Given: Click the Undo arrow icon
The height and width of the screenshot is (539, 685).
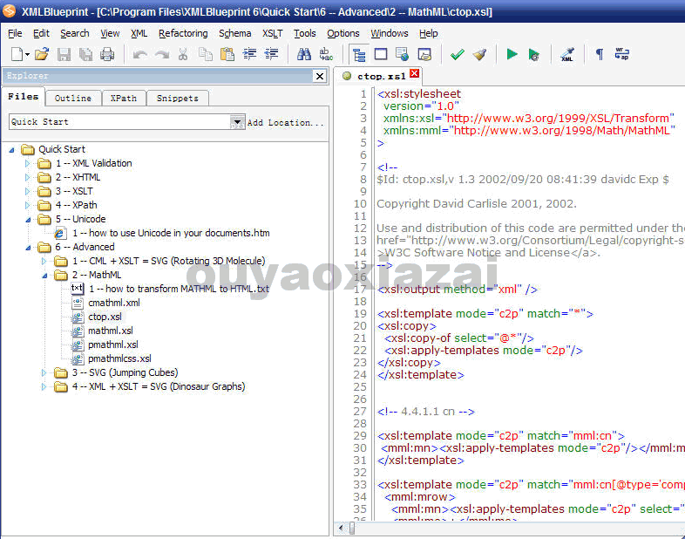Looking at the screenshot, I should pos(139,55).
